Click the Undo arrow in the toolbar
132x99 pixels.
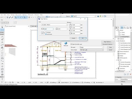click(2, 17)
